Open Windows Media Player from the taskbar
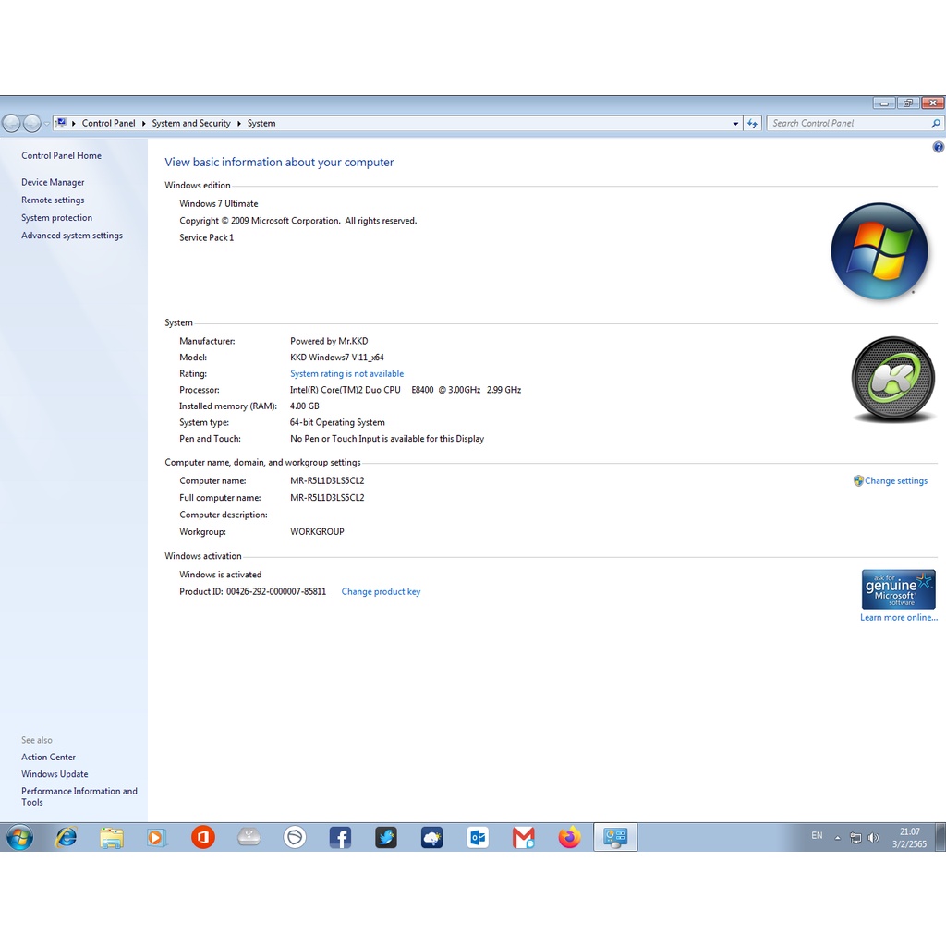946x946 pixels. [x=156, y=837]
